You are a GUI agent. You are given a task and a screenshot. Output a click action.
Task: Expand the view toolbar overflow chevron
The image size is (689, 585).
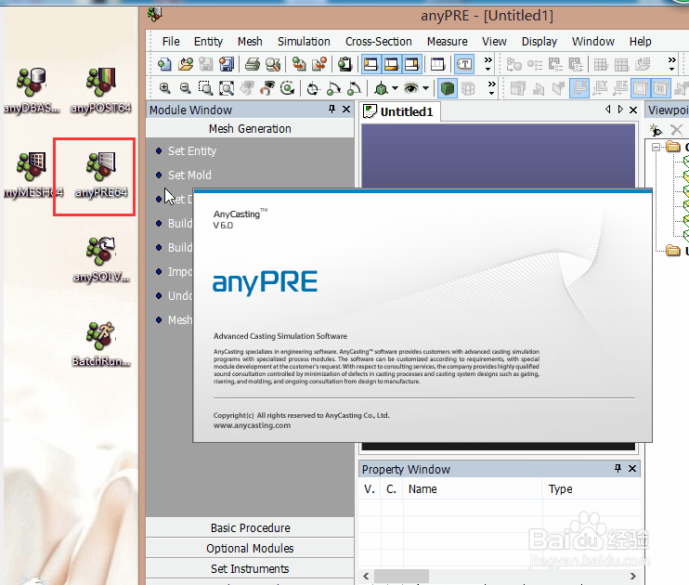[492, 88]
